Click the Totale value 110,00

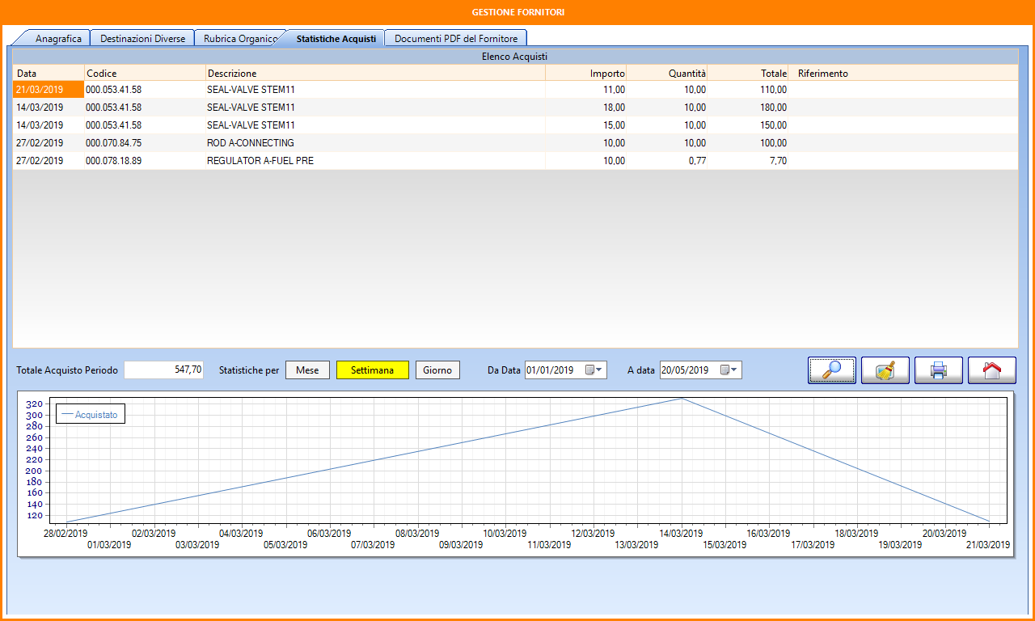click(773, 90)
